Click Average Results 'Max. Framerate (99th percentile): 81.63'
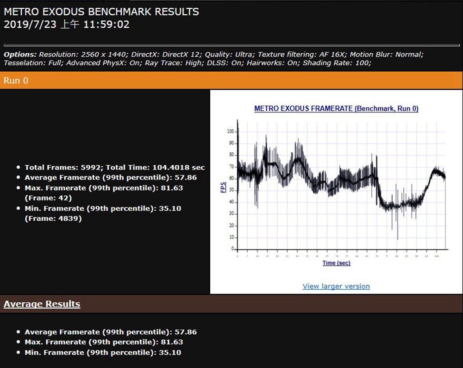Screen dimensions: 463x368 [104, 342]
